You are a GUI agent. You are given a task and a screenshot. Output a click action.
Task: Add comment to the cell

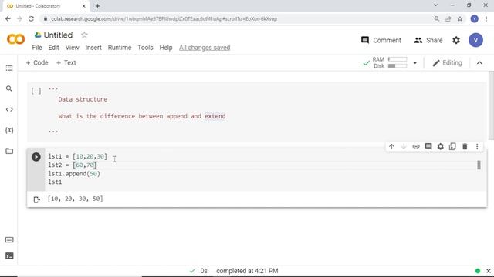click(x=428, y=147)
